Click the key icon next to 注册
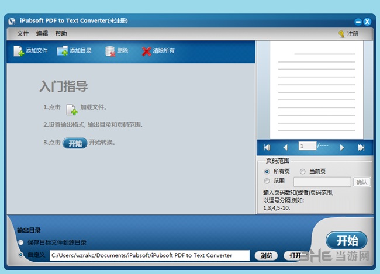This screenshot has height=274, width=380. pyautogui.click(x=341, y=34)
